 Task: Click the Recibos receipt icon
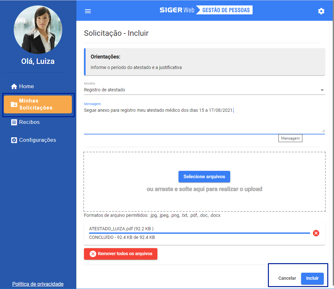(14, 122)
